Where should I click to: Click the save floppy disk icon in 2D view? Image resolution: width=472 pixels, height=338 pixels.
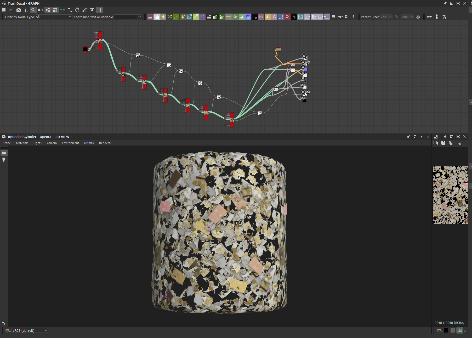[x=443, y=143]
